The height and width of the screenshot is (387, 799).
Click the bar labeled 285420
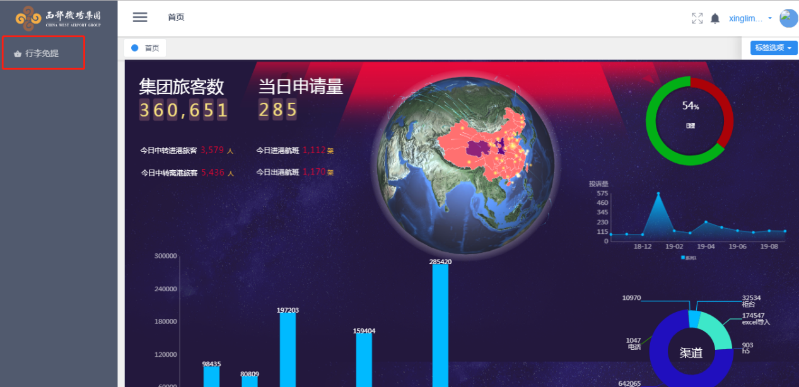click(x=440, y=325)
